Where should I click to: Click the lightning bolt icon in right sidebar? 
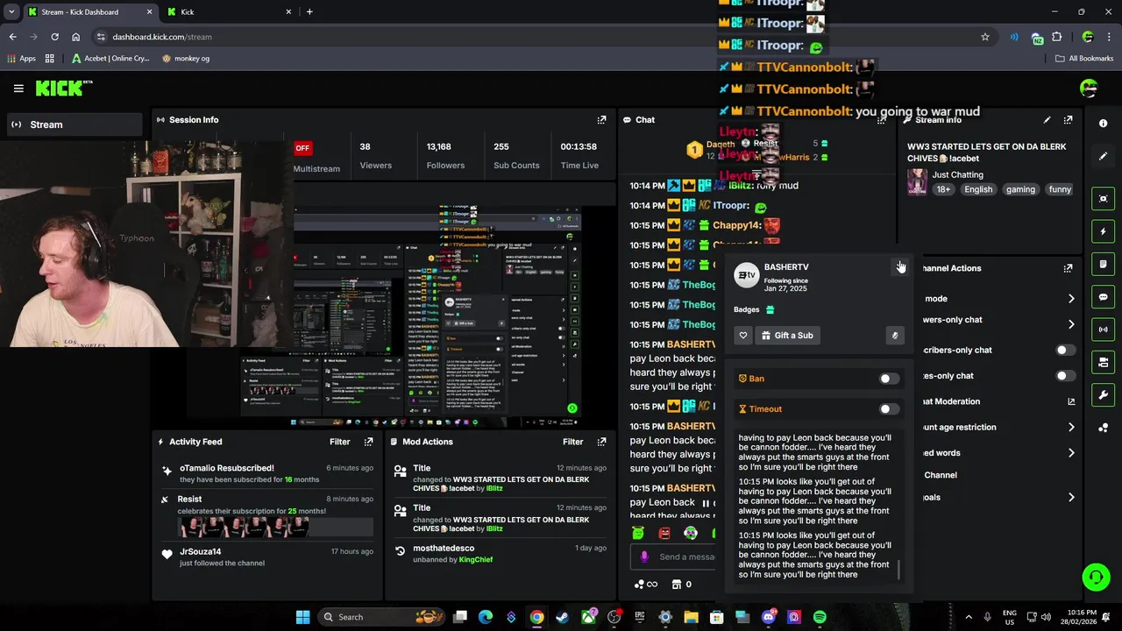coord(1103,231)
